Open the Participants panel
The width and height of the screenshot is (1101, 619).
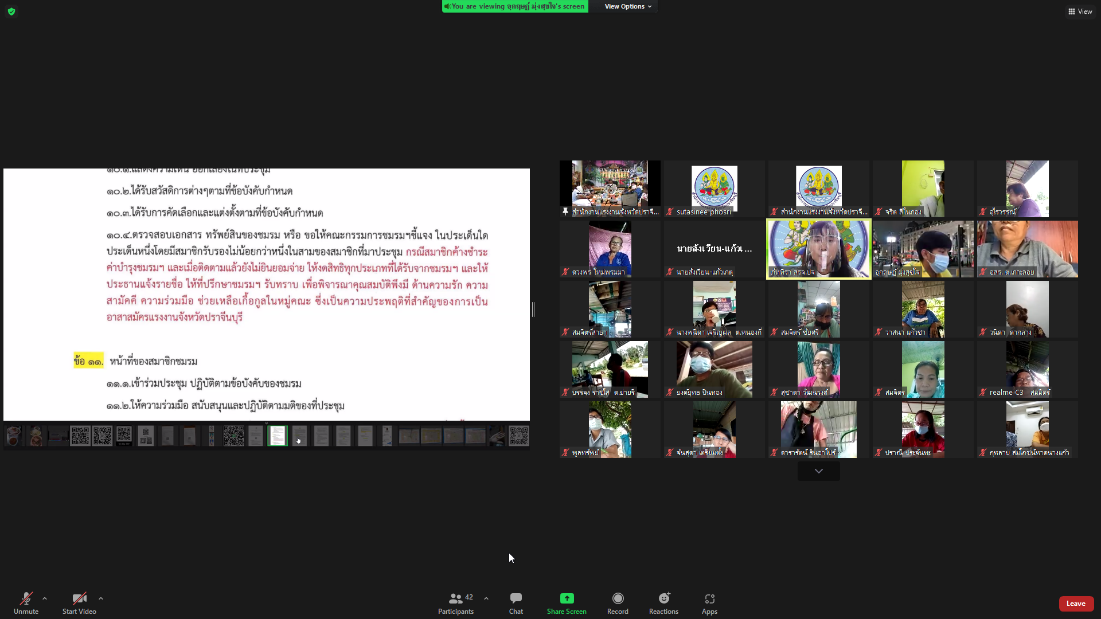coord(456,603)
